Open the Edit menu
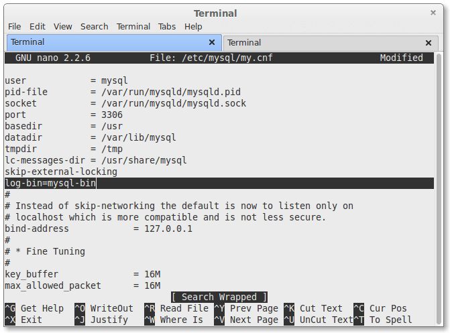 click(38, 26)
